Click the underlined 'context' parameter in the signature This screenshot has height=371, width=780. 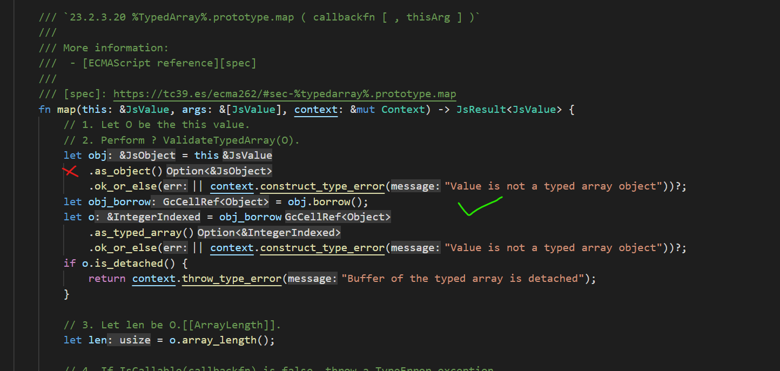(316, 110)
